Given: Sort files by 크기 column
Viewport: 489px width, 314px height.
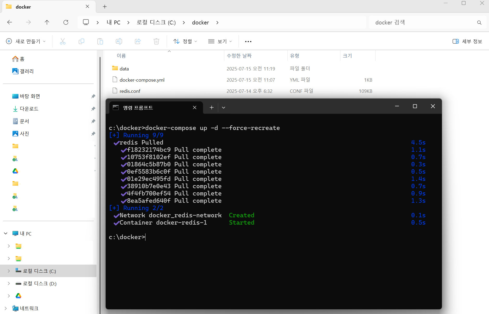Looking at the screenshot, I should click(347, 56).
